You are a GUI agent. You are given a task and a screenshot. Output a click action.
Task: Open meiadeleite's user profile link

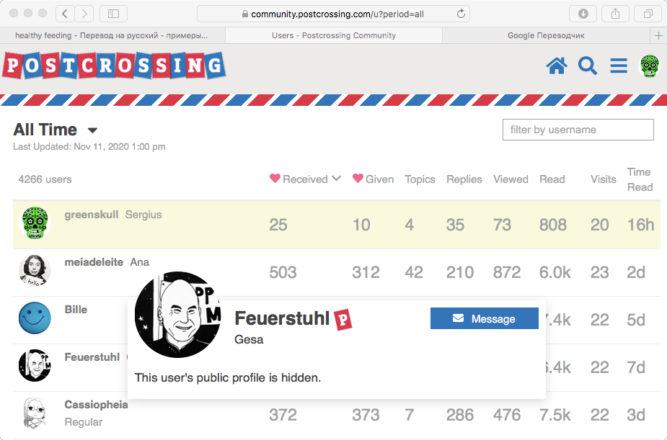[94, 262]
